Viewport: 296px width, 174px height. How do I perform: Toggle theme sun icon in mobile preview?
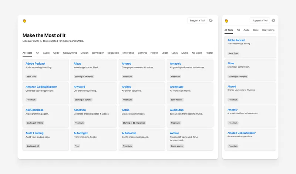273,21
